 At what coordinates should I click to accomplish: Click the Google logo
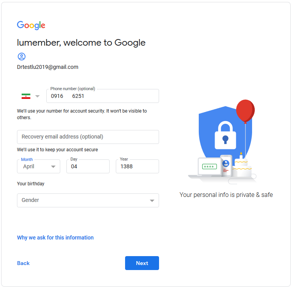tap(31, 25)
